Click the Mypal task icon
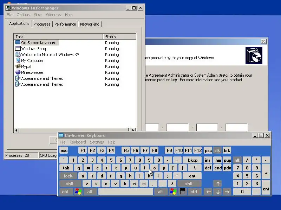This screenshot has height=210, width=281. pyautogui.click(x=18, y=66)
